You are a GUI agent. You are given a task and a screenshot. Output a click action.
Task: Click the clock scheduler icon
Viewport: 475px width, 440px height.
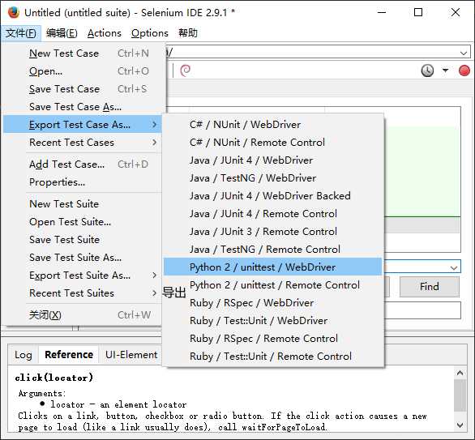tap(427, 70)
